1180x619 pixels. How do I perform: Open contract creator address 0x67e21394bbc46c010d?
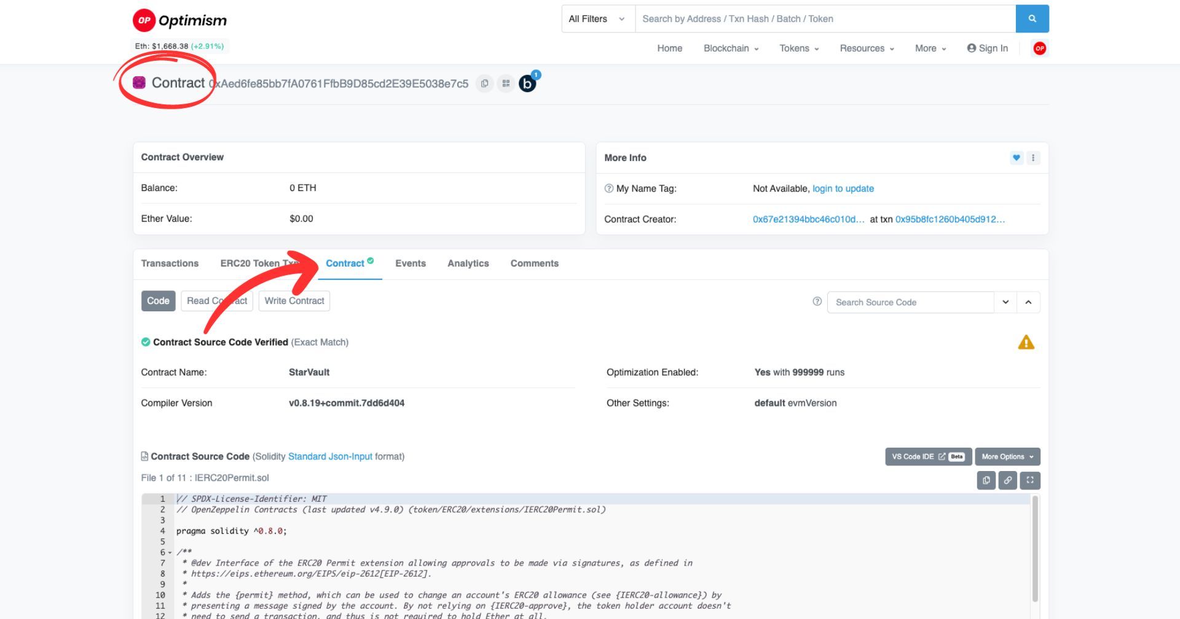[x=808, y=219]
